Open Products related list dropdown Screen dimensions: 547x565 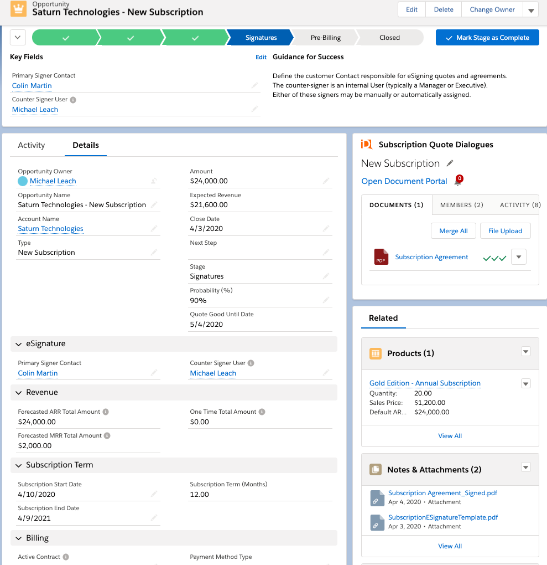(x=526, y=351)
